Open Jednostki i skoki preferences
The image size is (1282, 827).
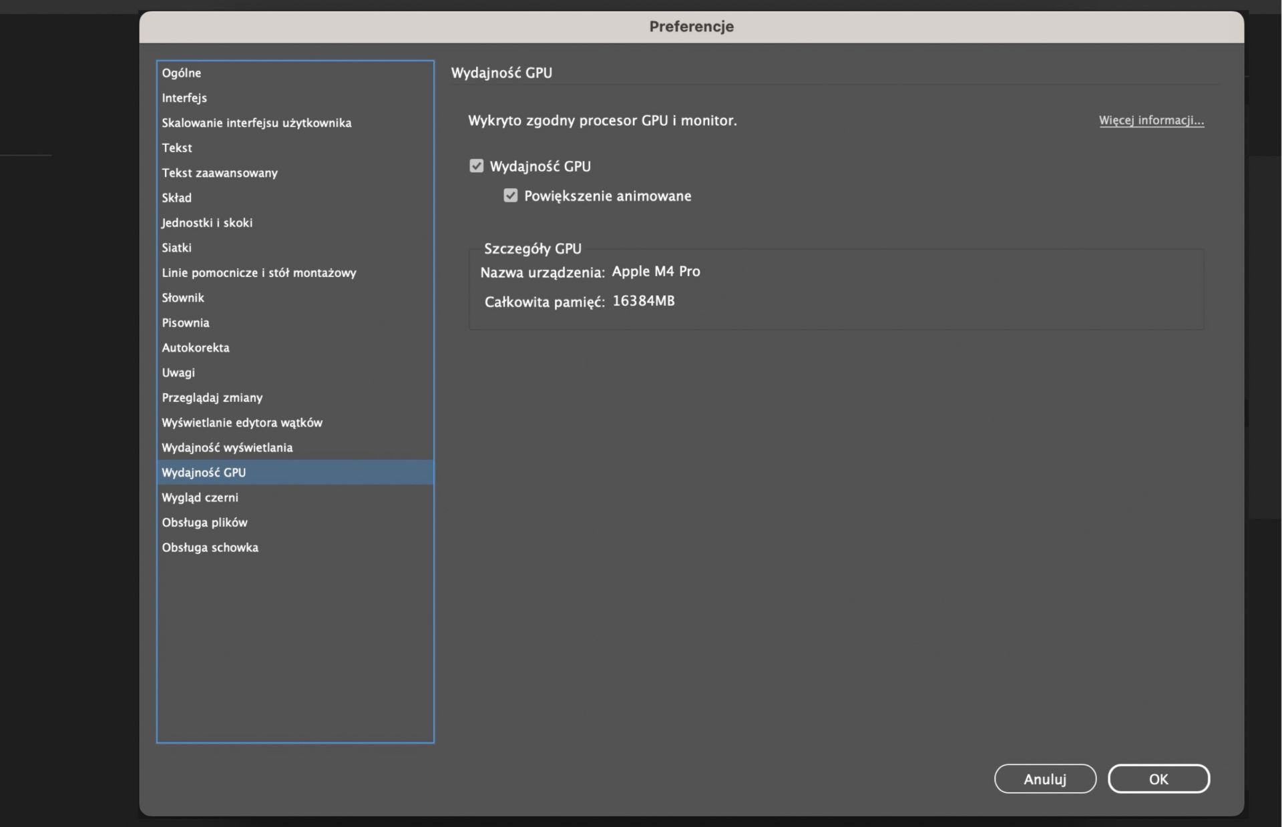(x=207, y=222)
